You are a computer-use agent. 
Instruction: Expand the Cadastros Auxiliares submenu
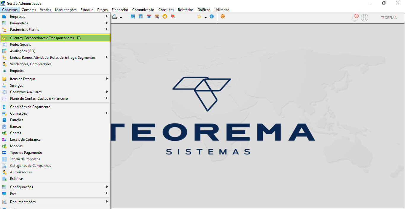click(x=55, y=92)
